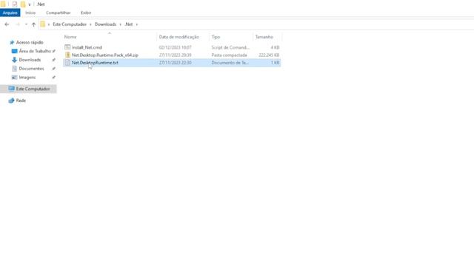The width and height of the screenshot is (474, 266).
Task: Open Acesso rápido in navigation pane
Action: tap(30, 43)
